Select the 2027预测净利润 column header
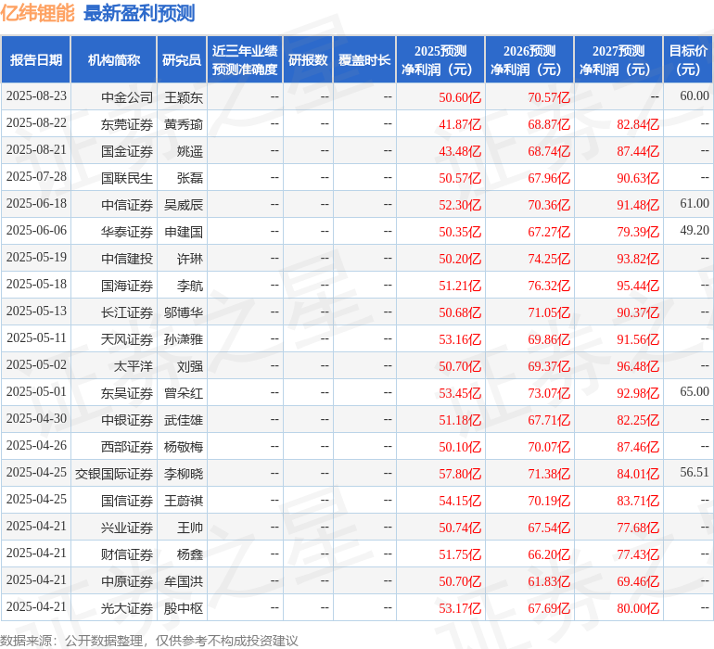Viewport: 714px width, 649px height. pyautogui.click(x=618, y=60)
